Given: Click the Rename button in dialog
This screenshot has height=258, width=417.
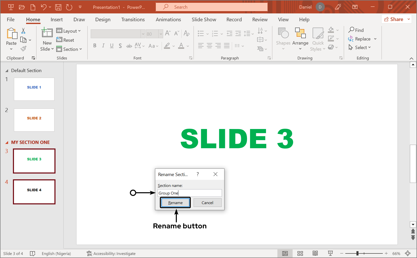Looking at the screenshot, I should 175,203.
